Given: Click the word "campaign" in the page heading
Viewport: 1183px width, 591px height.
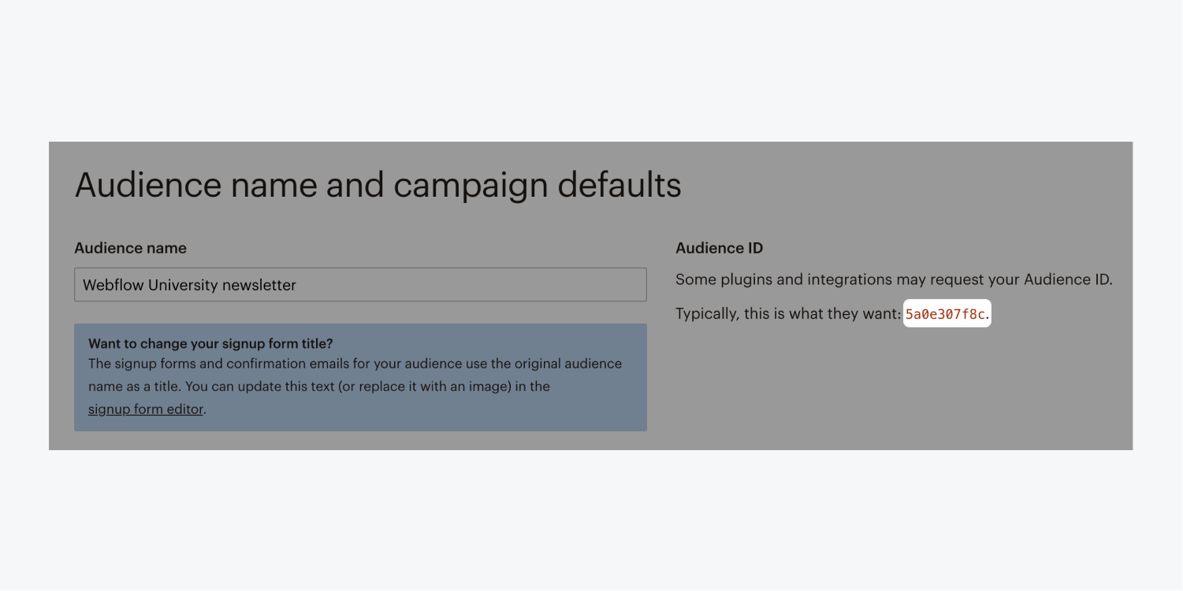Looking at the screenshot, I should tap(470, 186).
